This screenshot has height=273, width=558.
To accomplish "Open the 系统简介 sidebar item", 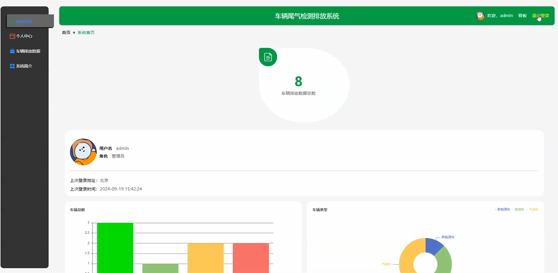I will (x=21, y=66).
